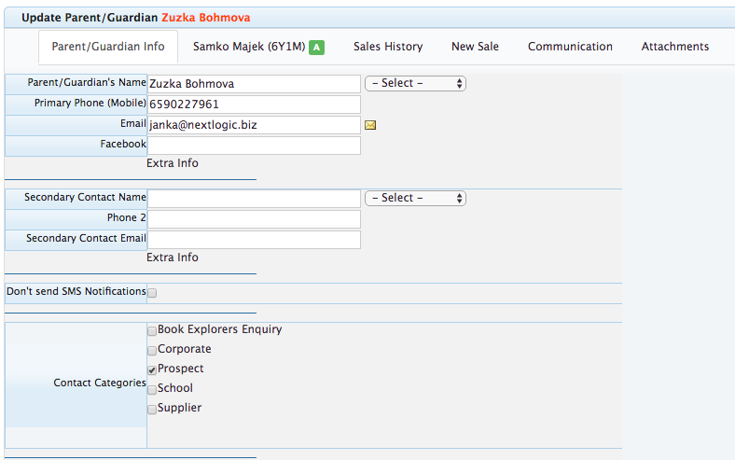735x460 pixels.
Task: Expand Extra Info under Facebook field
Action: [x=173, y=163]
